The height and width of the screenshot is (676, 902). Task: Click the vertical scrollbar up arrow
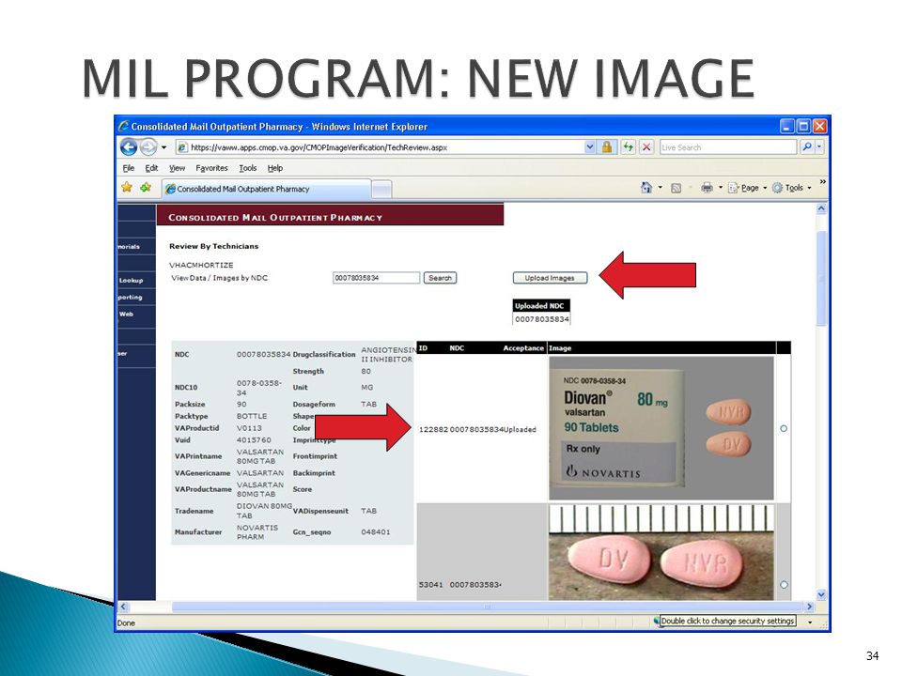(821, 208)
